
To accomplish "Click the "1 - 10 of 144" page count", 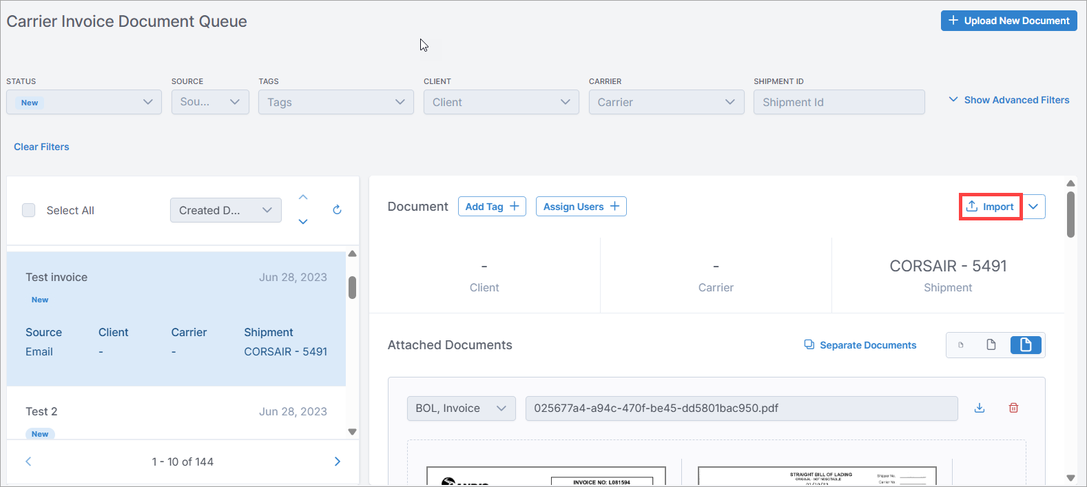I will coord(183,462).
